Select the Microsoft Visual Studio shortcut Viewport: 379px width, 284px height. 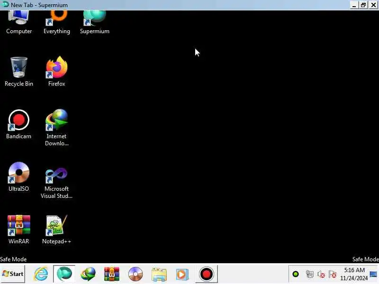click(56, 183)
